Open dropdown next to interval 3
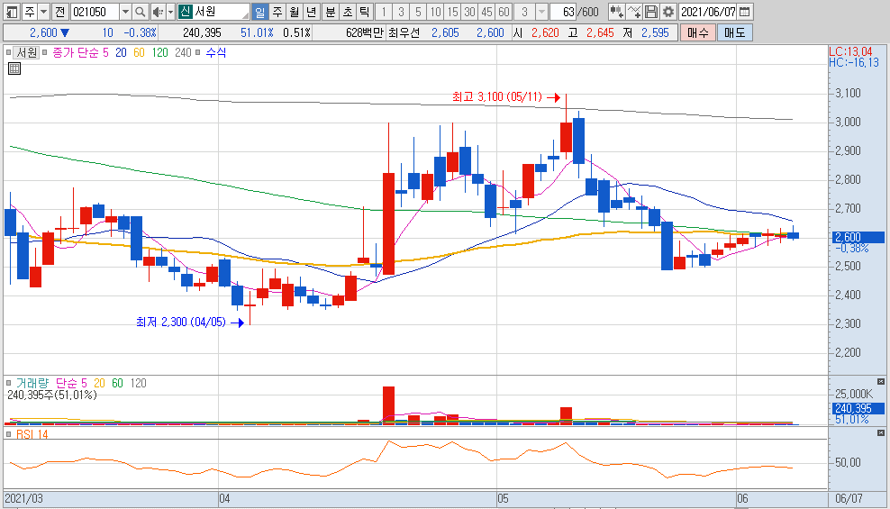The height and width of the screenshot is (509, 890). click(x=541, y=12)
